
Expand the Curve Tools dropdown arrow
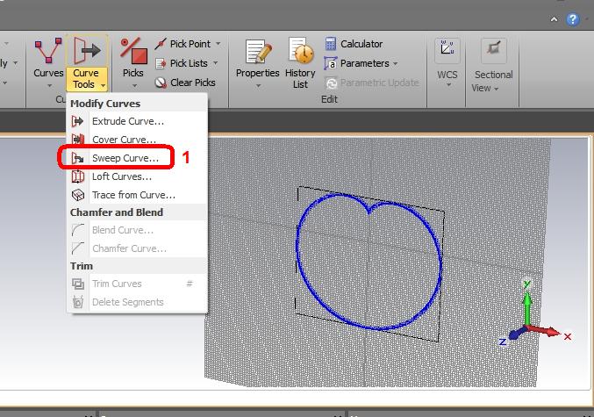tap(103, 85)
